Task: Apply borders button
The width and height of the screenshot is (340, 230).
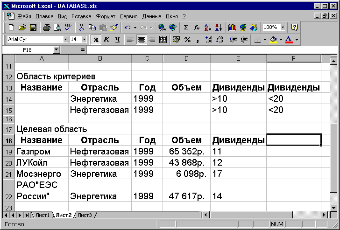Action: [257, 39]
